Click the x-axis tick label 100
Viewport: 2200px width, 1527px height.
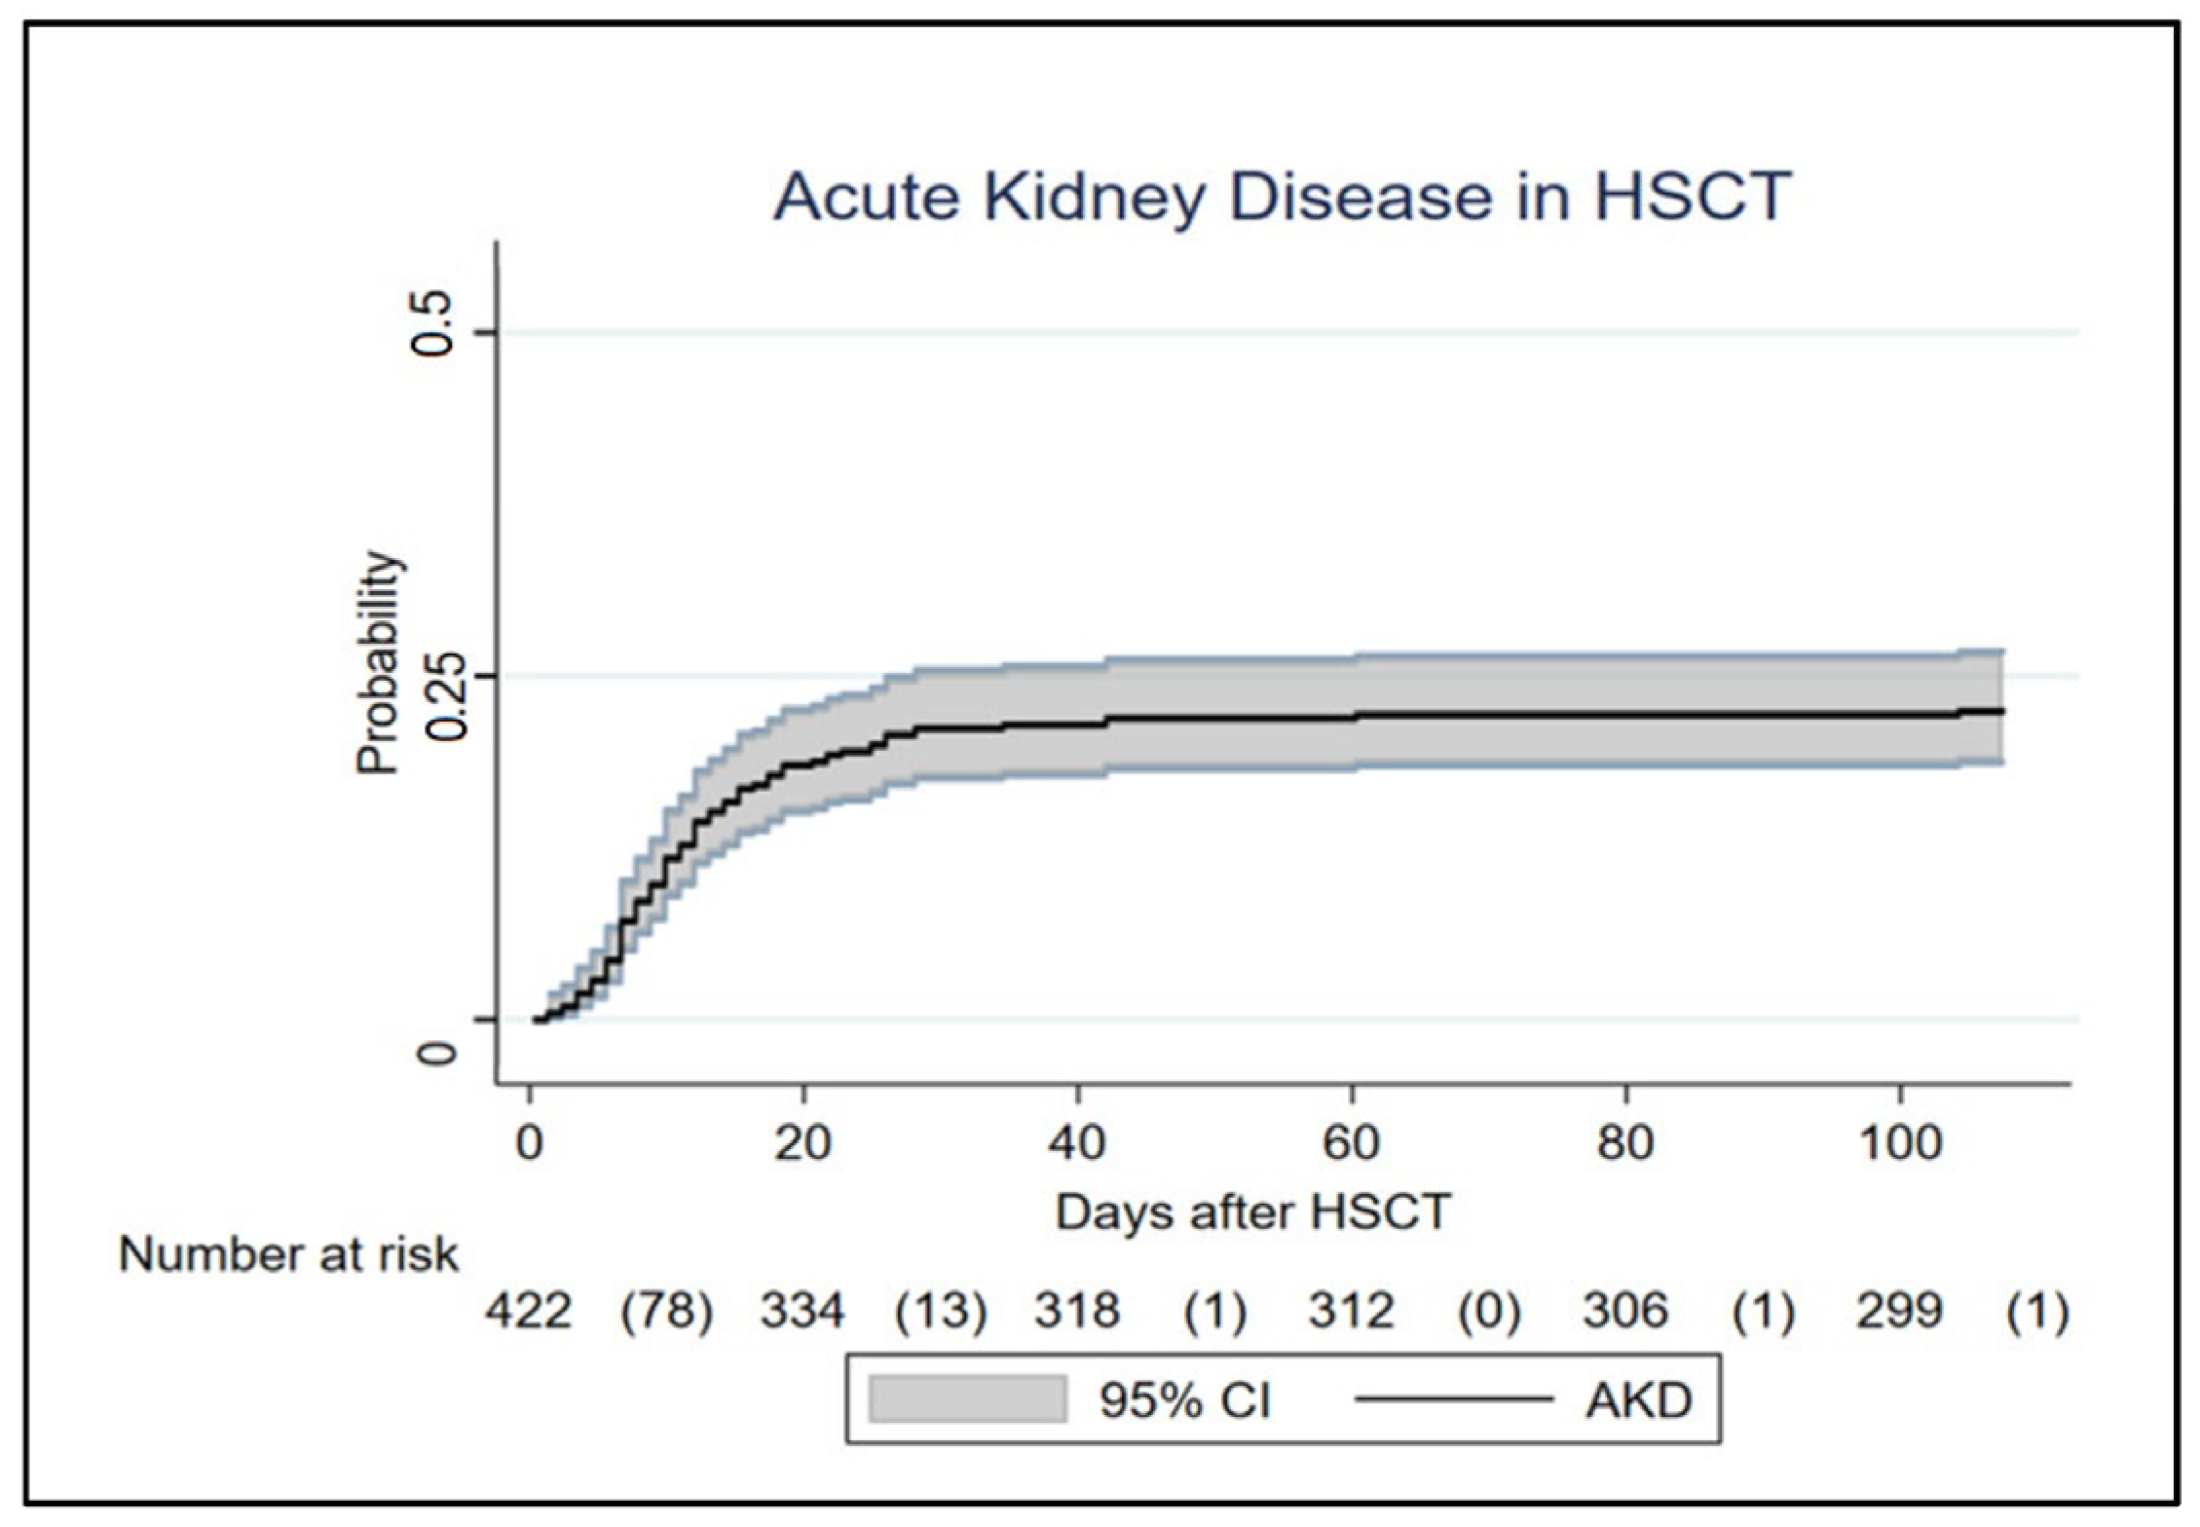tap(1900, 1142)
